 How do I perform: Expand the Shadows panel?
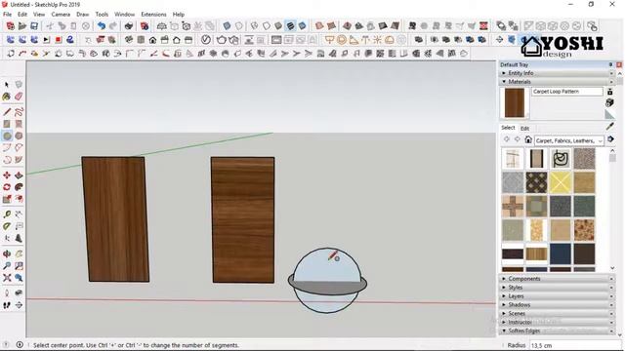click(x=557, y=305)
